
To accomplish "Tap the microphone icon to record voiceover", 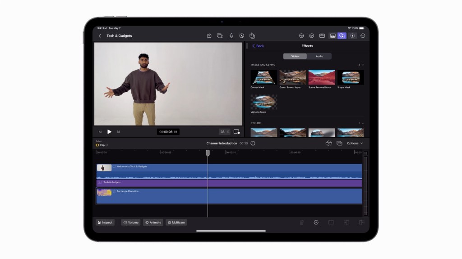I will [x=231, y=36].
